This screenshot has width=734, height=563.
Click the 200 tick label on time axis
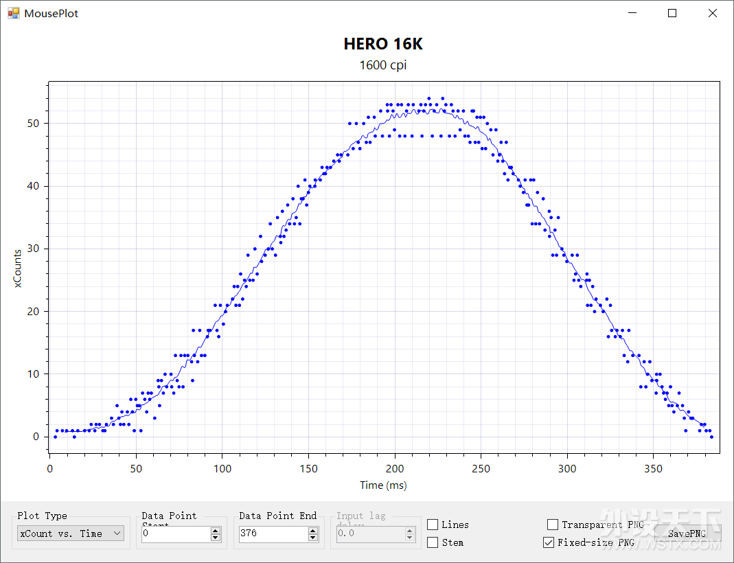[395, 468]
